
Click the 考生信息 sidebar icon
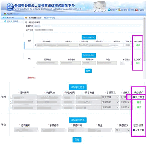tap(4, 18)
